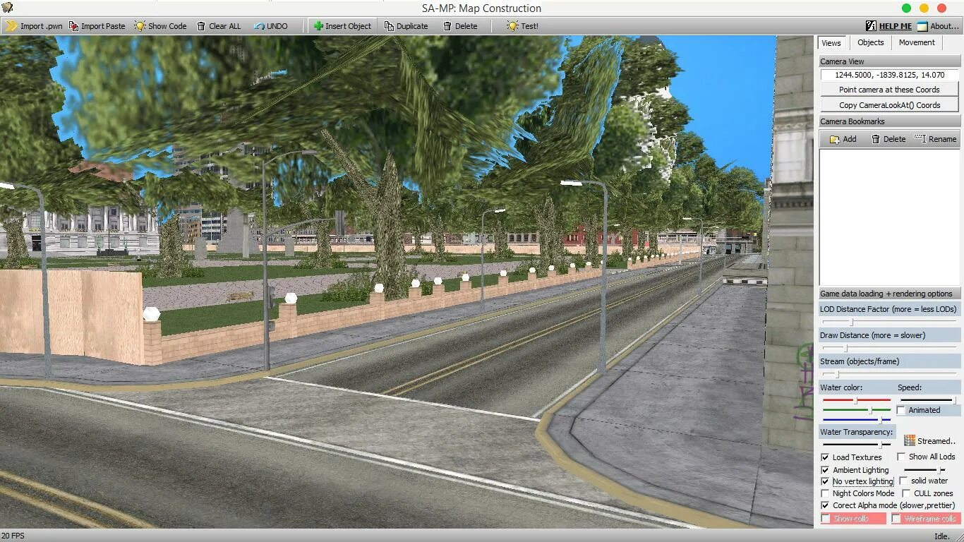Viewport: 964px width, 542px height.
Task: Click Copy CameraLookAt() Coords button
Action: (889, 105)
